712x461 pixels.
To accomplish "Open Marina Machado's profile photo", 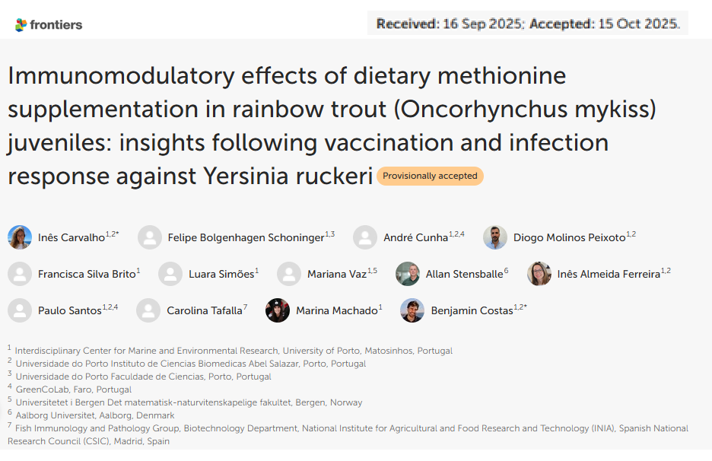I will (278, 310).
